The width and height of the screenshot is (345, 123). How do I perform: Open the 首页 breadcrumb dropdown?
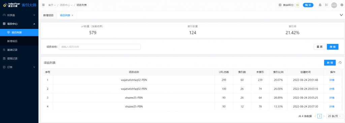[52, 5]
